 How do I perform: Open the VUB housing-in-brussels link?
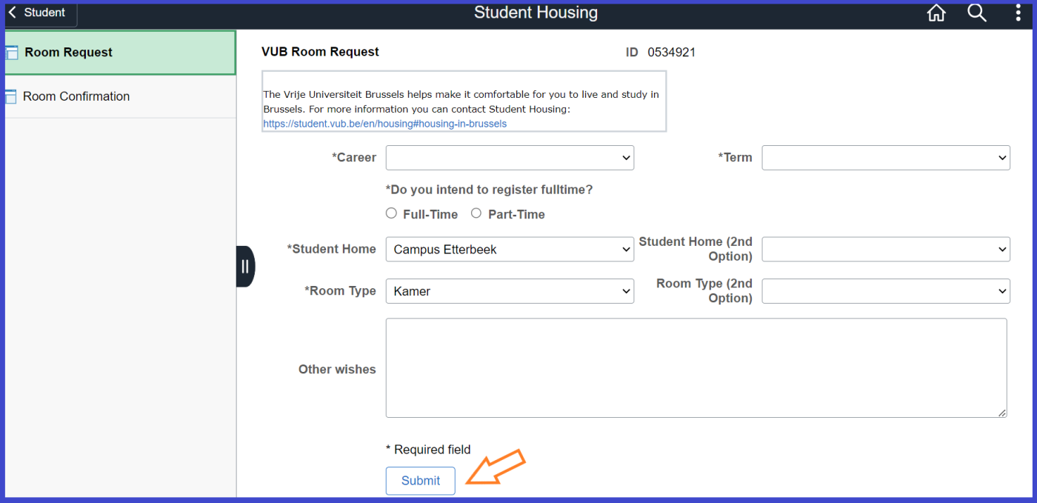coord(384,124)
